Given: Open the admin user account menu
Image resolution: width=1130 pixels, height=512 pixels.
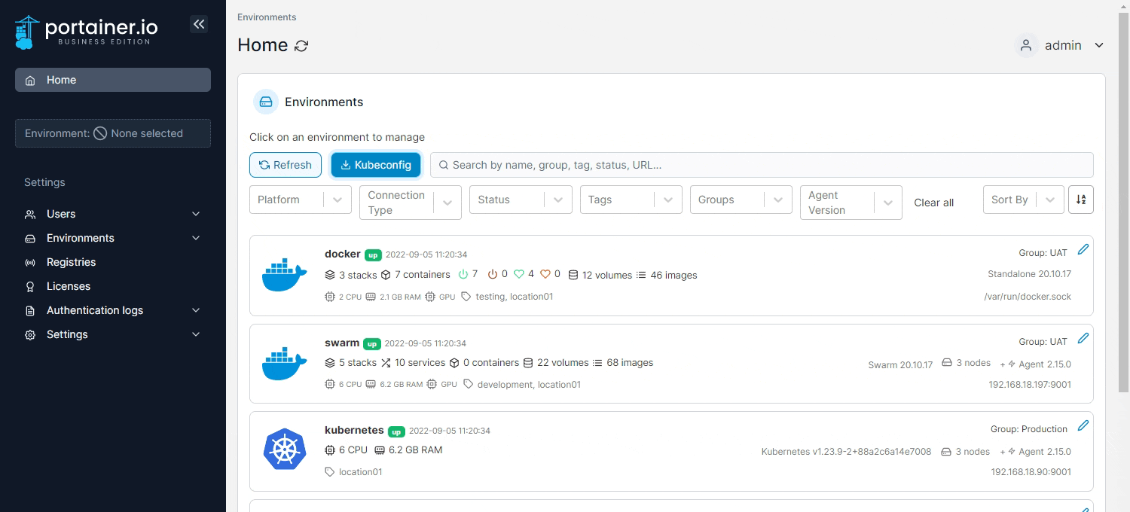Looking at the screenshot, I should coord(1060,45).
